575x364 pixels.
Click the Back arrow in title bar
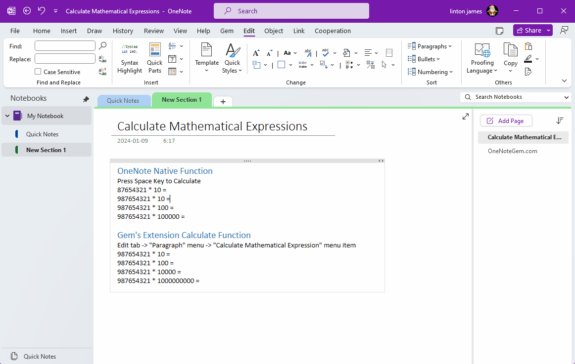point(27,11)
